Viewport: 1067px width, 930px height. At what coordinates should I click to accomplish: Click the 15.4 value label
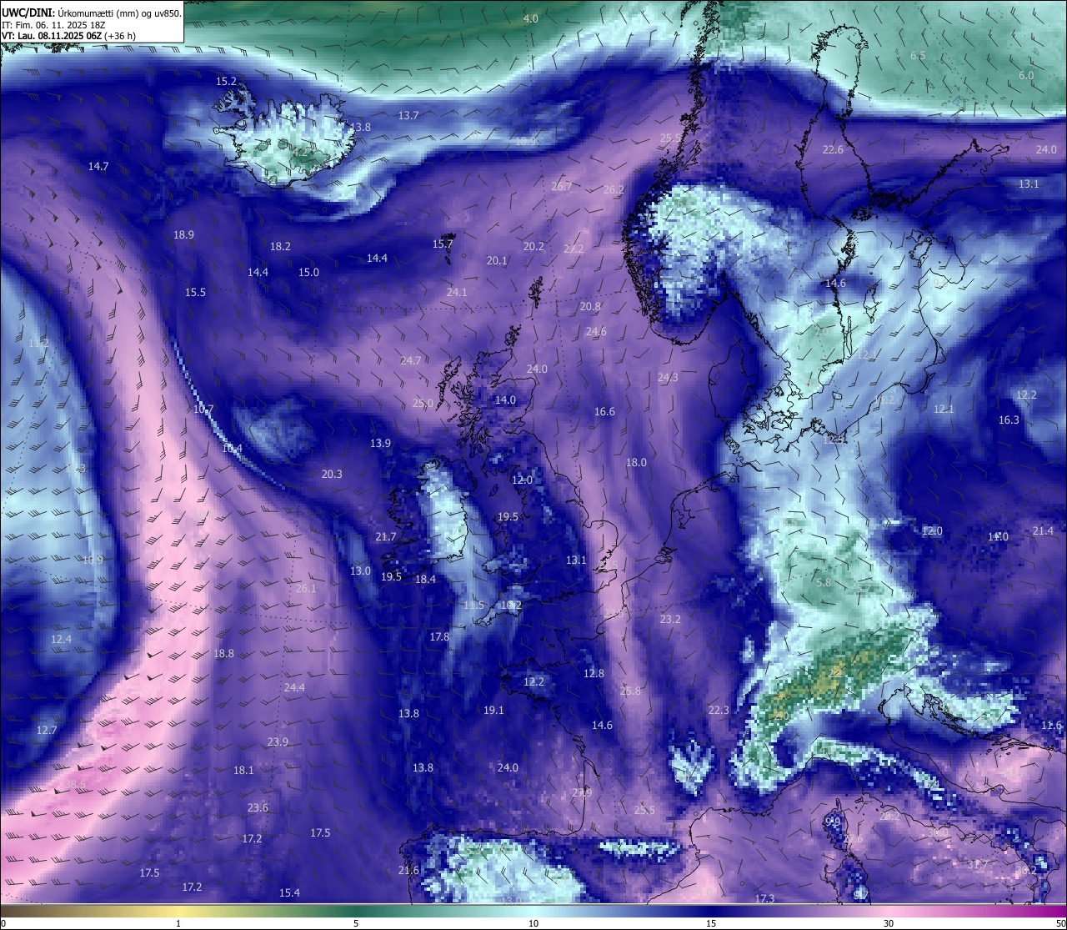pyautogui.click(x=289, y=893)
